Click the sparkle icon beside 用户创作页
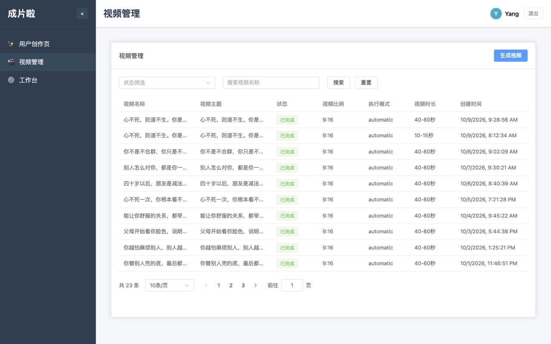The width and height of the screenshot is (551, 344). pyautogui.click(x=11, y=44)
